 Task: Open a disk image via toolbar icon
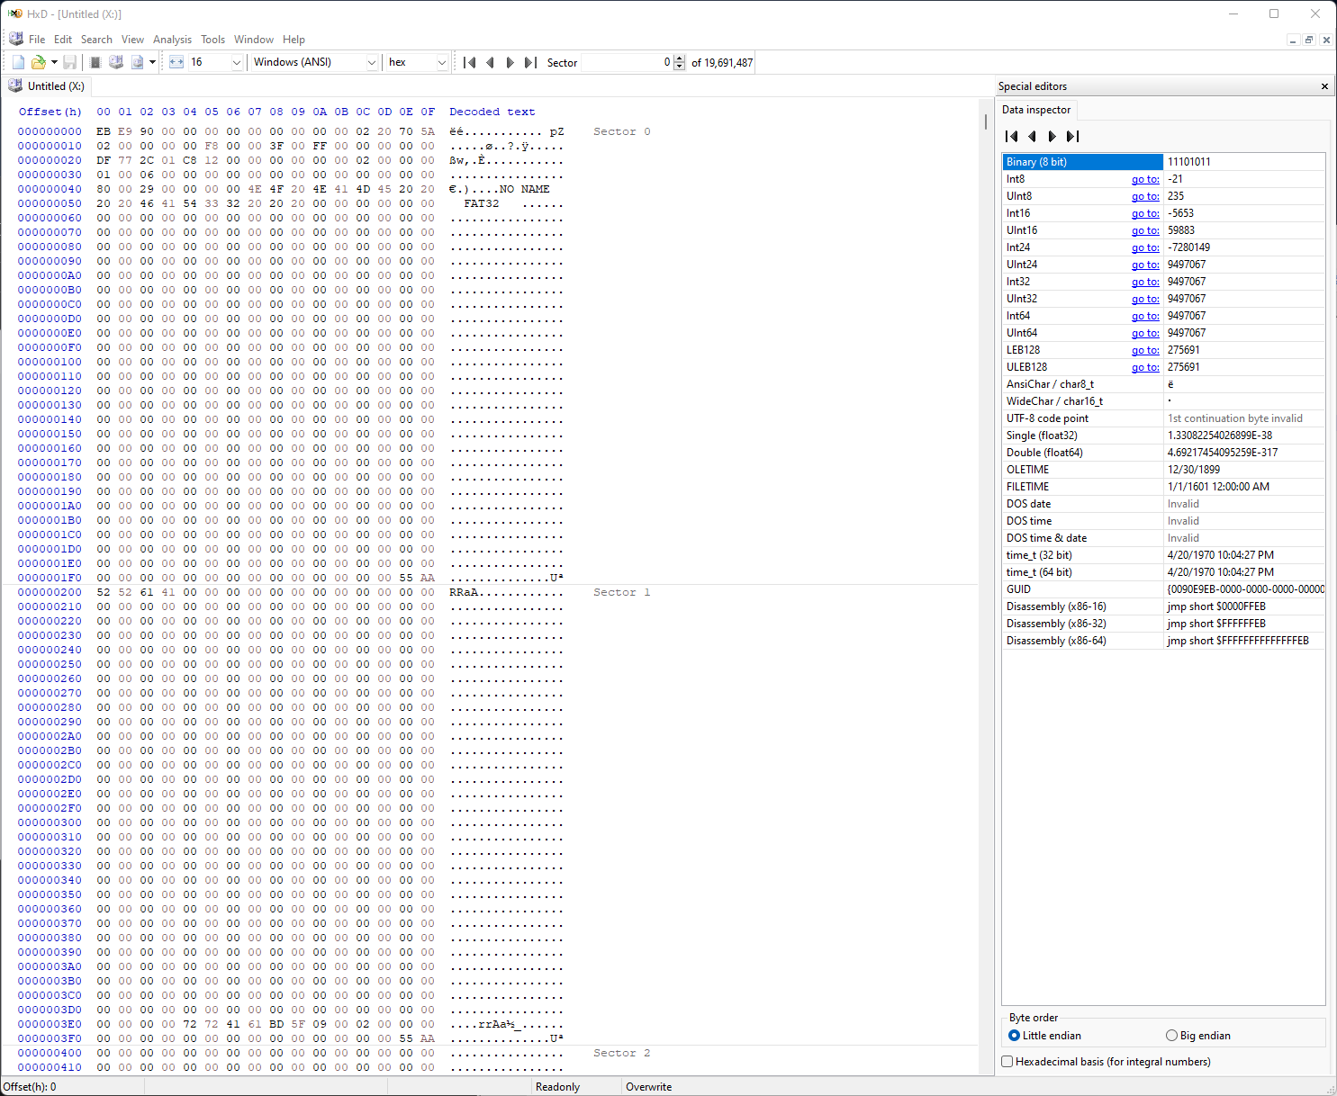(137, 61)
